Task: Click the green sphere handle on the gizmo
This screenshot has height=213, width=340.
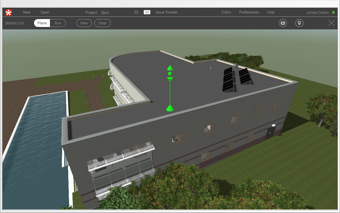Action: [170, 73]
